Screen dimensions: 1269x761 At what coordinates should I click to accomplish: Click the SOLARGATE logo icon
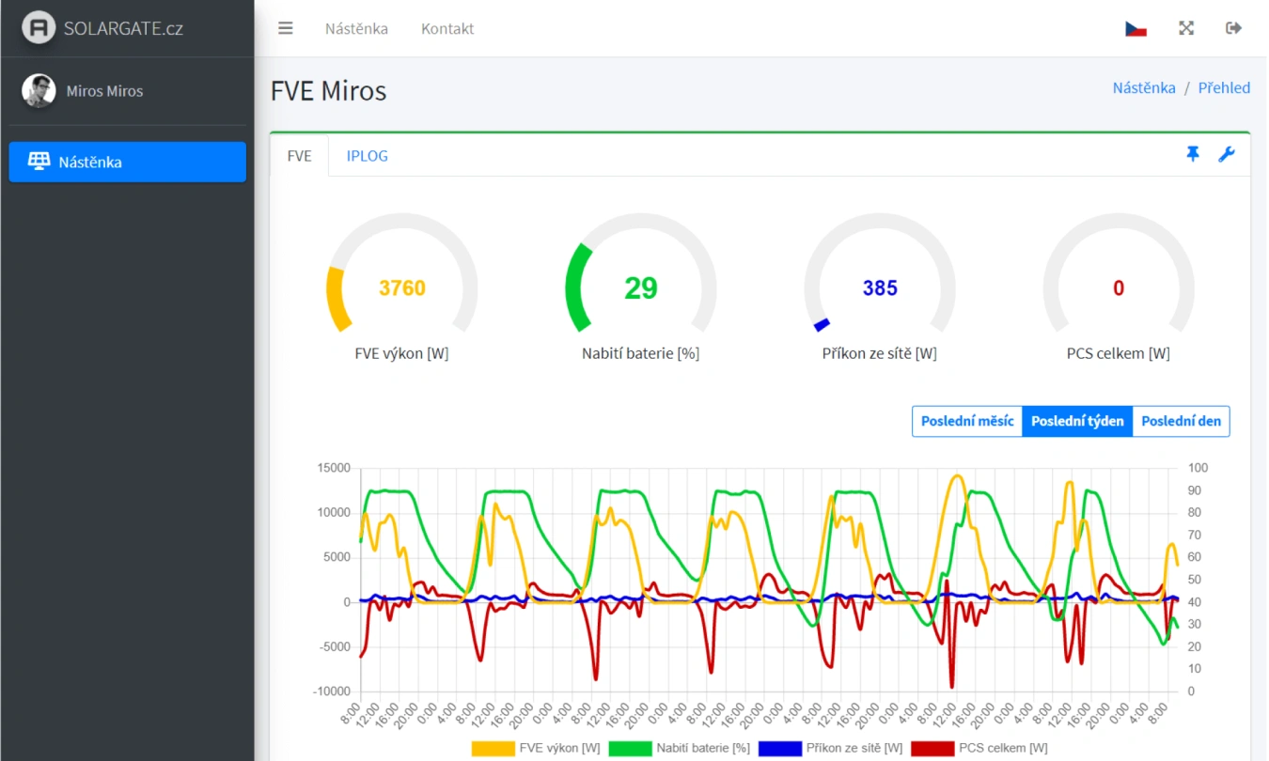(39, 28)
